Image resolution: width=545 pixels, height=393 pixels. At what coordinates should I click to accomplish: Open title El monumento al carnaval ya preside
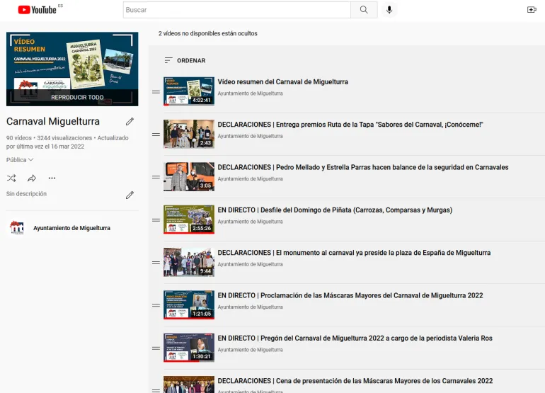[x=354, y=253]
